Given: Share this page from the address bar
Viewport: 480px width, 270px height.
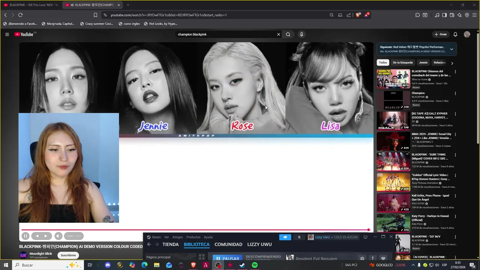Looking at the screenshot, I should tap(349, 15).
